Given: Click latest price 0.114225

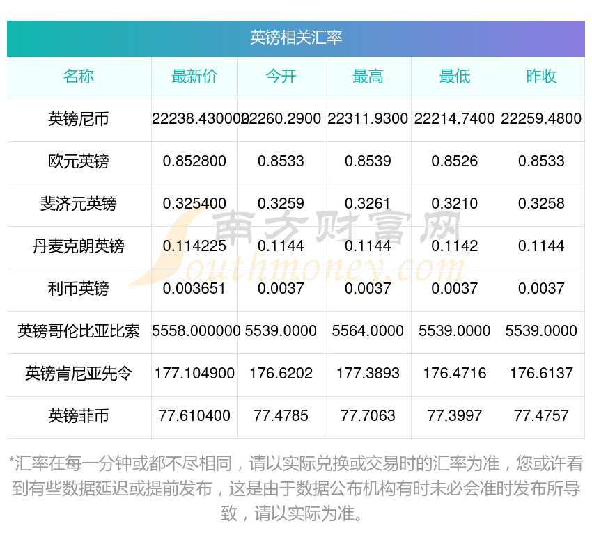Looking at the screenshot, I should pos(194,246).
